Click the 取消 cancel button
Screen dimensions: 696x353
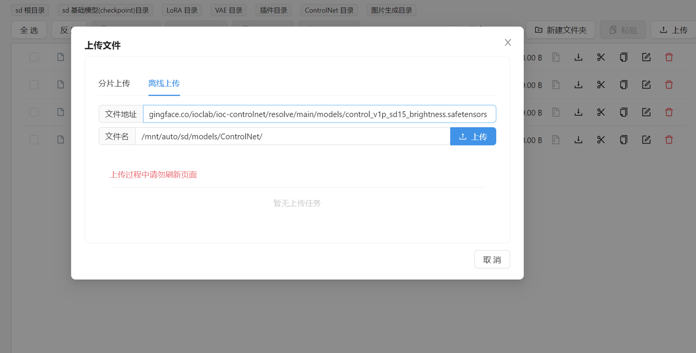point(492,259)
